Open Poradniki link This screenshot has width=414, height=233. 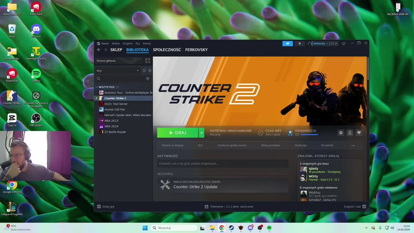[327, 145]
